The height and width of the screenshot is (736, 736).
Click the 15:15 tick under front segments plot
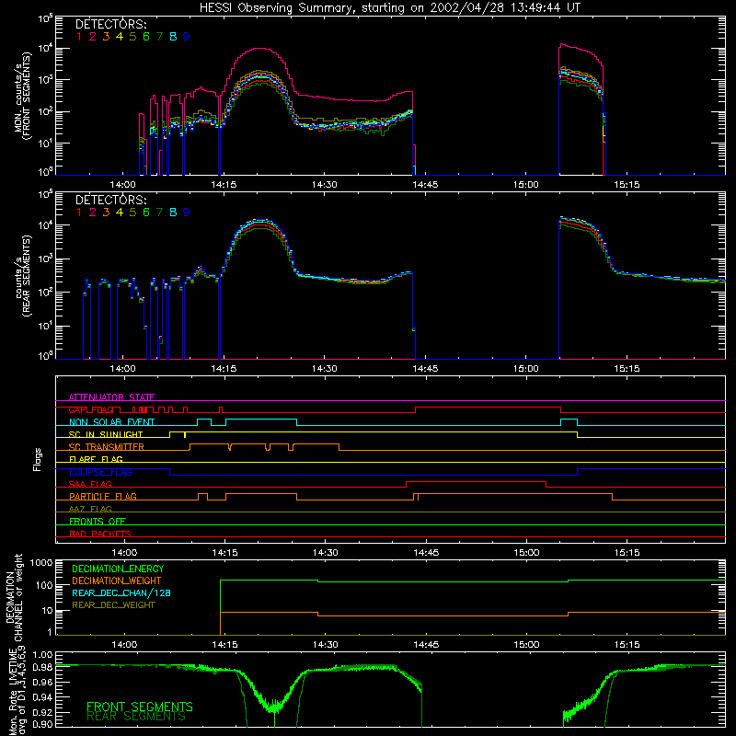click(x=627, y=185)
